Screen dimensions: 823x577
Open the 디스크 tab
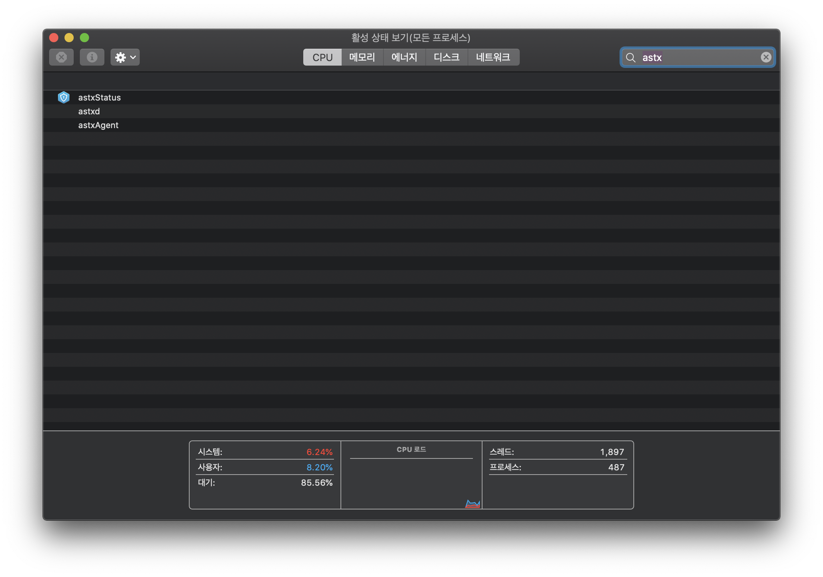446,57
